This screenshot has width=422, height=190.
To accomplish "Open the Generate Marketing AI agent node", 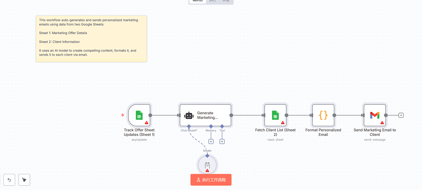I will click(205, 115).
